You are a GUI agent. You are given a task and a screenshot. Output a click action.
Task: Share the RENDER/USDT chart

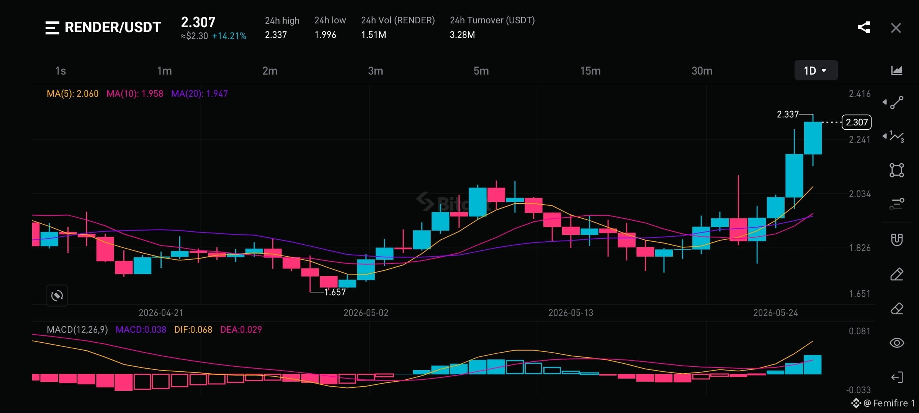pyautogui.click(x=864, y=28)
